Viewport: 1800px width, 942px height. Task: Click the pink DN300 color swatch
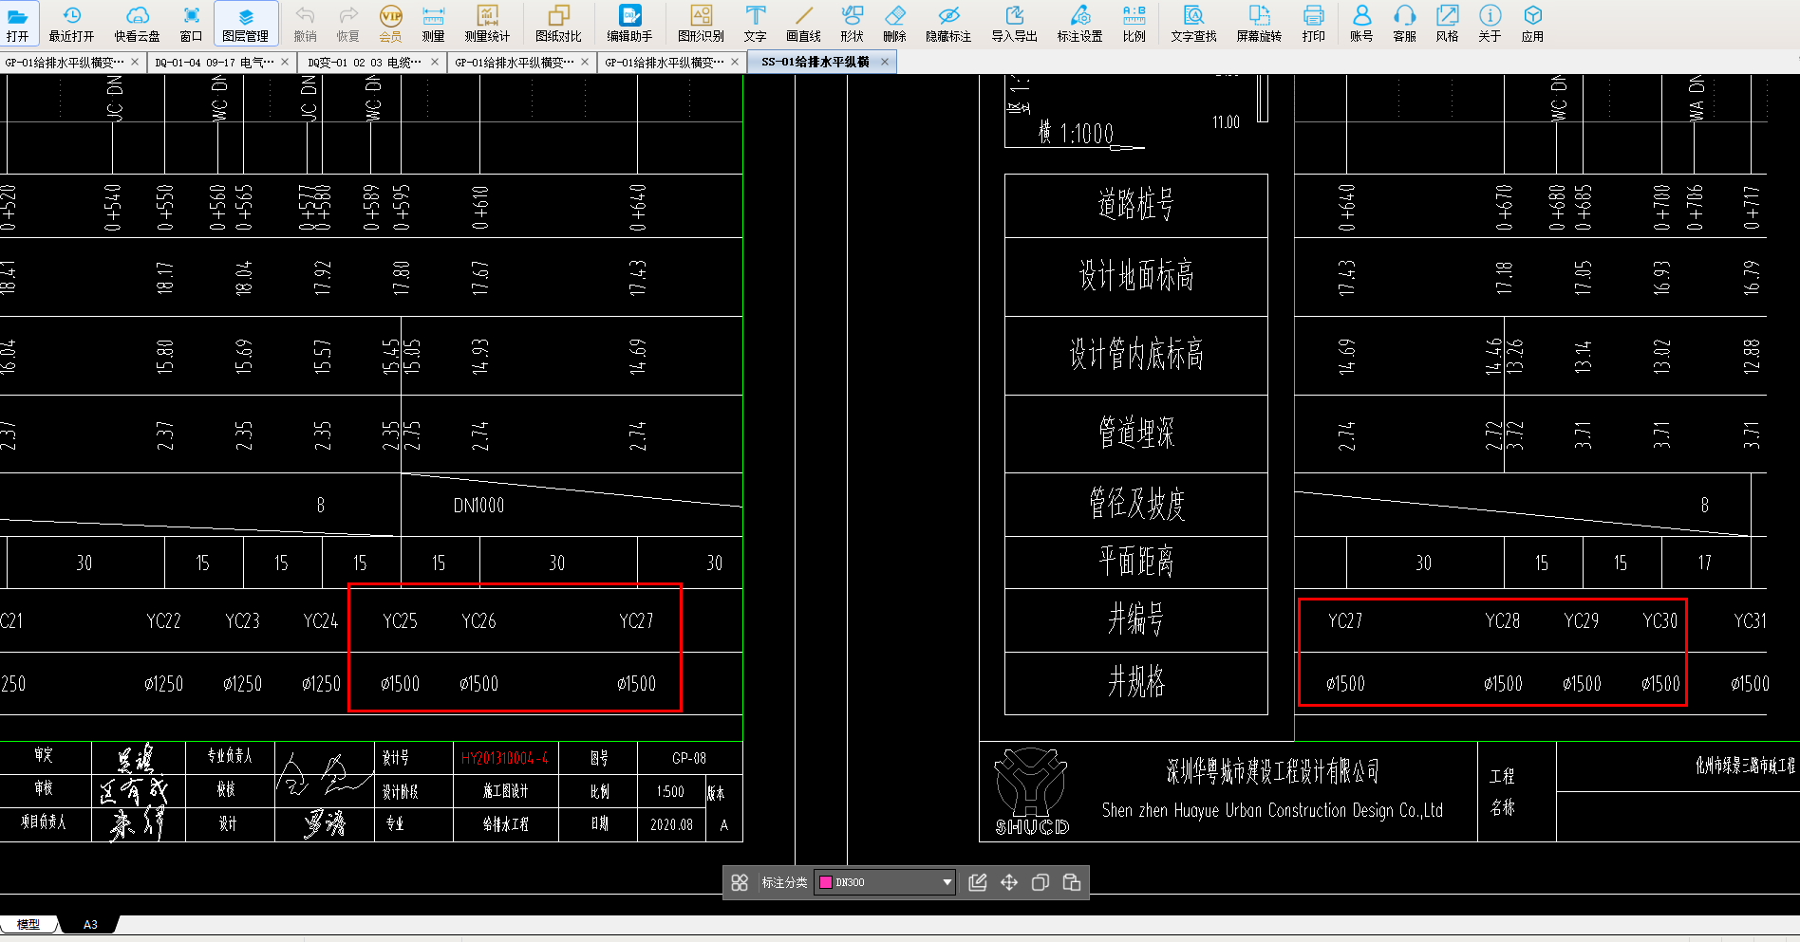[826, 882]
